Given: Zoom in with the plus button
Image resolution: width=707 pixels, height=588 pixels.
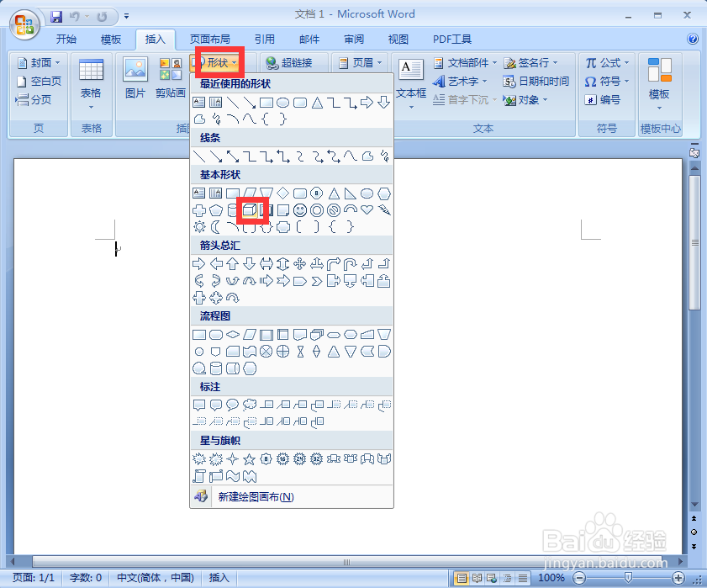Looking at the screenshot, I should 678,578.
